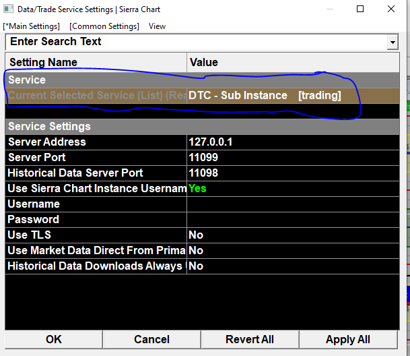Toggle Historical Data Downloads Always value
Screen dimensions: 410x356
tap(293, 266)
